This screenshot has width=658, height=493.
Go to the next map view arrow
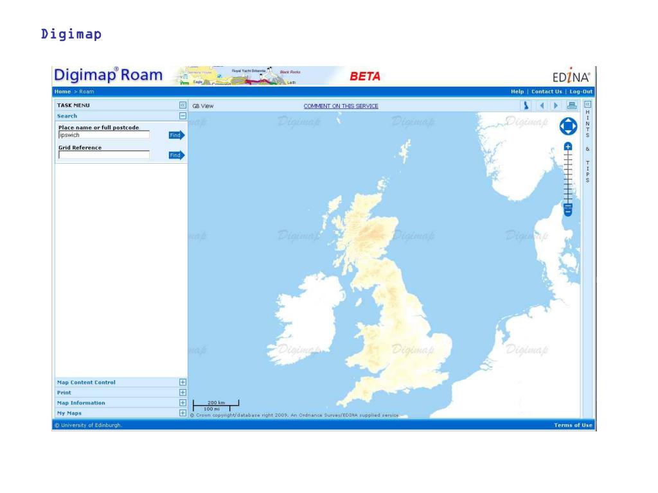pos(556,106)
